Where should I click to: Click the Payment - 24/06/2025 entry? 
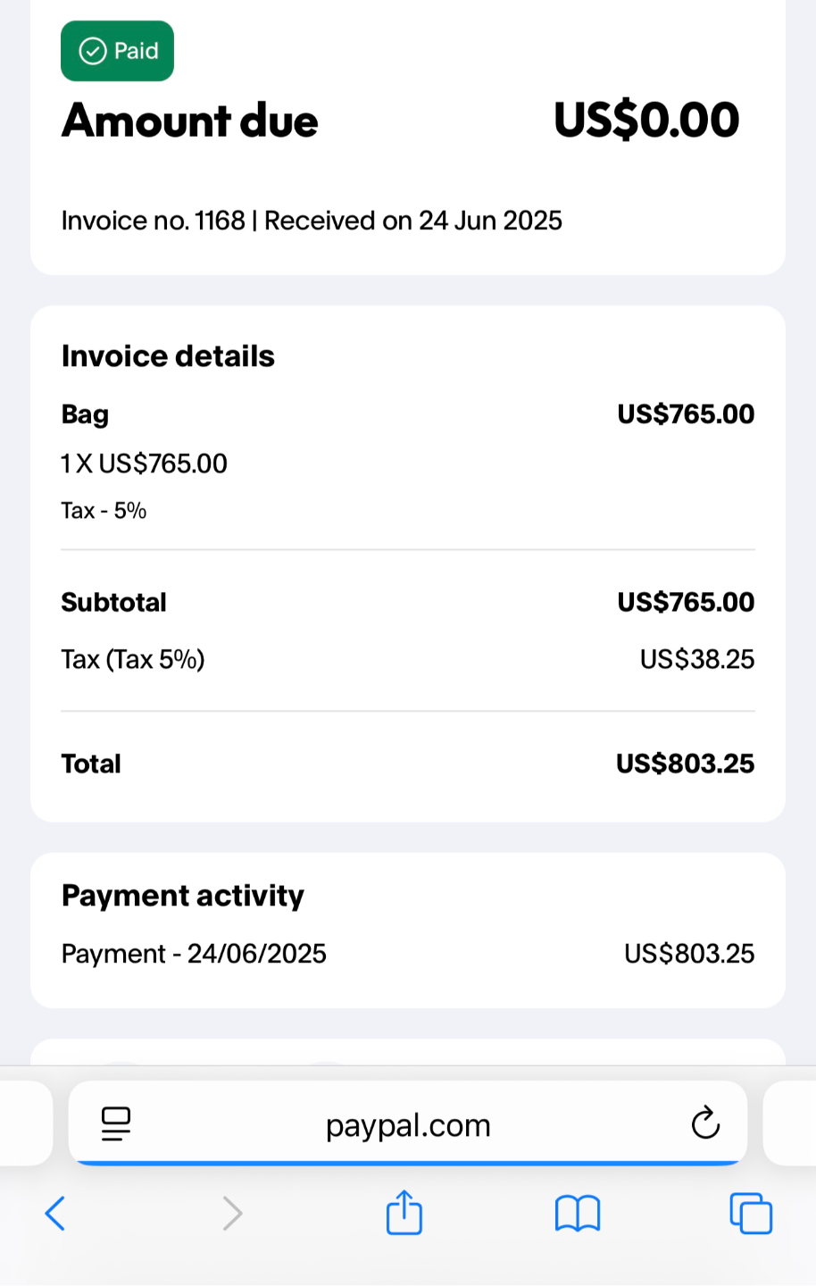194,954
